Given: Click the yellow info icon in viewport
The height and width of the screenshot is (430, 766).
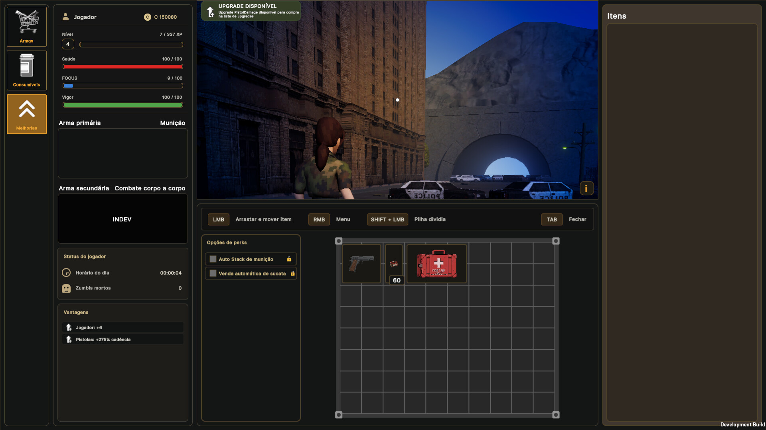Looking at the screenshot, I should point(586,188).
